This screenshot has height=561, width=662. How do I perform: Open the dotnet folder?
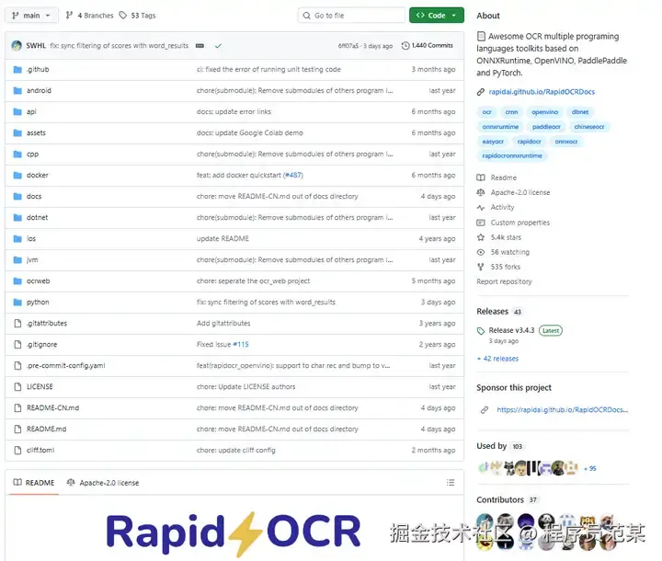(37, 218)
